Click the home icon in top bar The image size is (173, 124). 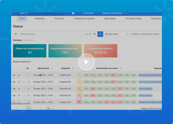coord(73,13)
